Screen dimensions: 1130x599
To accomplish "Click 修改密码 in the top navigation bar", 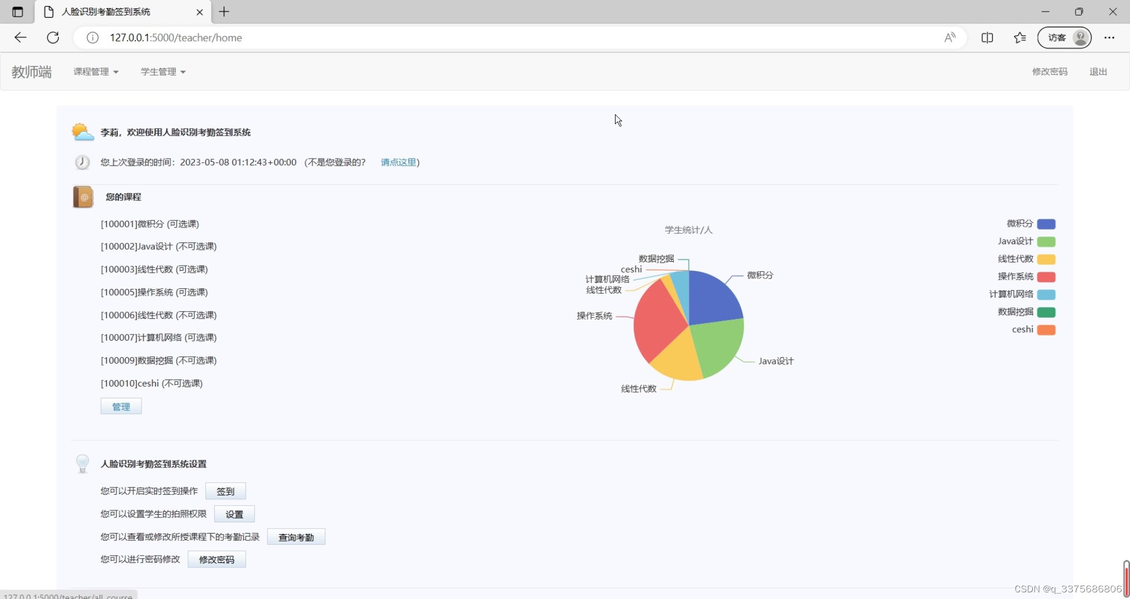I will pyautogui.click(x=1050, y=72).
